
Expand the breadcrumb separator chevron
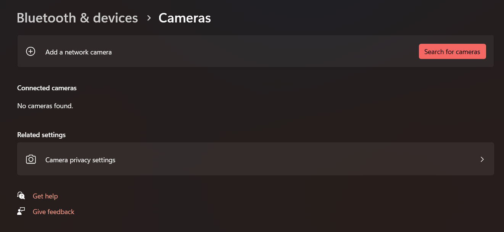[x=149, y=18]
